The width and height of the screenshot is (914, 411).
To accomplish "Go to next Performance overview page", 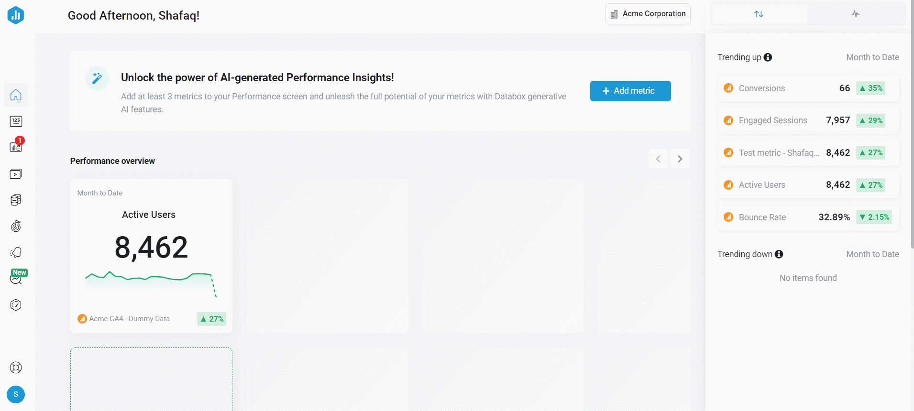I will (x=680, y=159).
